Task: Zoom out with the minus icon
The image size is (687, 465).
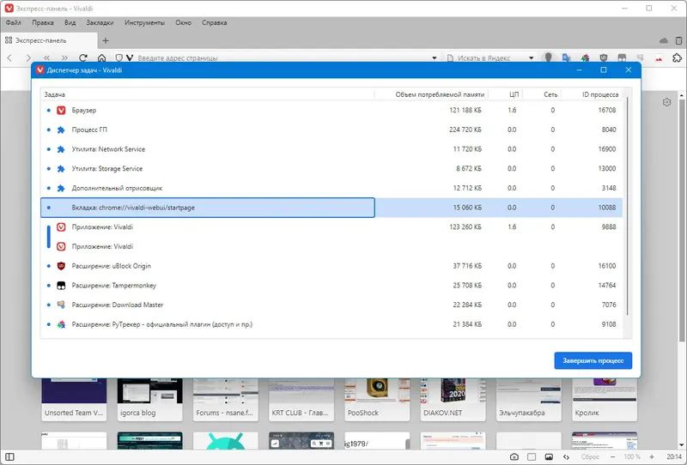Action: 612,457
